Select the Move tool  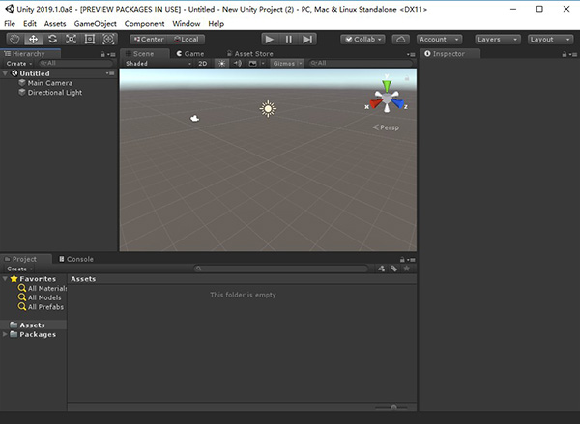[33, 39]
